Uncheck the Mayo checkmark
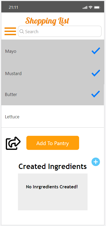 click(x=96, y=51)
